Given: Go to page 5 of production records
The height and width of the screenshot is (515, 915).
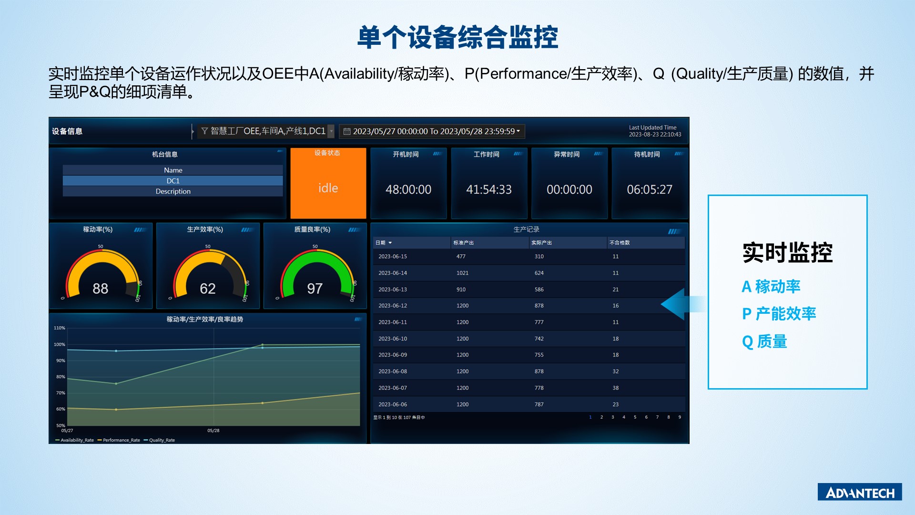Looking at the screenshot, I should click(x=635, y=417).
